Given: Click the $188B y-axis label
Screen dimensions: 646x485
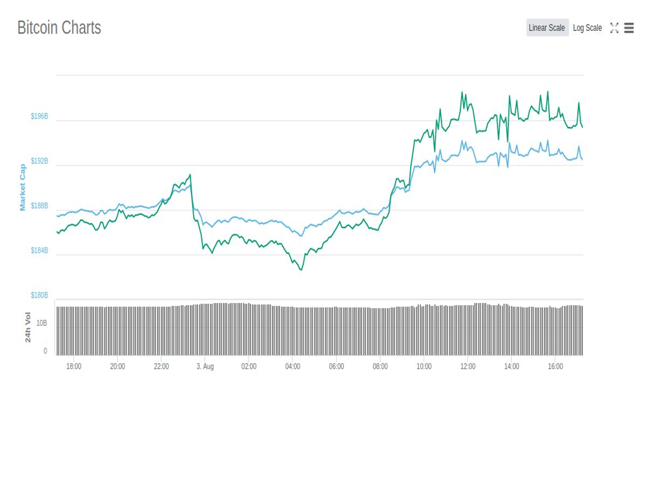Looking at the screenshot, I should tap(39, 206).
